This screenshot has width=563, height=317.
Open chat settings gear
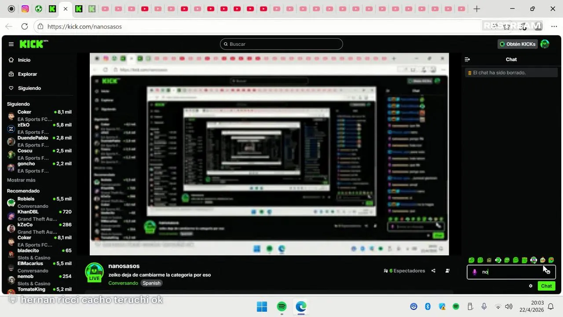(531, 286)
